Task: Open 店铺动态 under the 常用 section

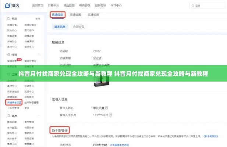Action: pyautogui.click(x=12, y=42)
